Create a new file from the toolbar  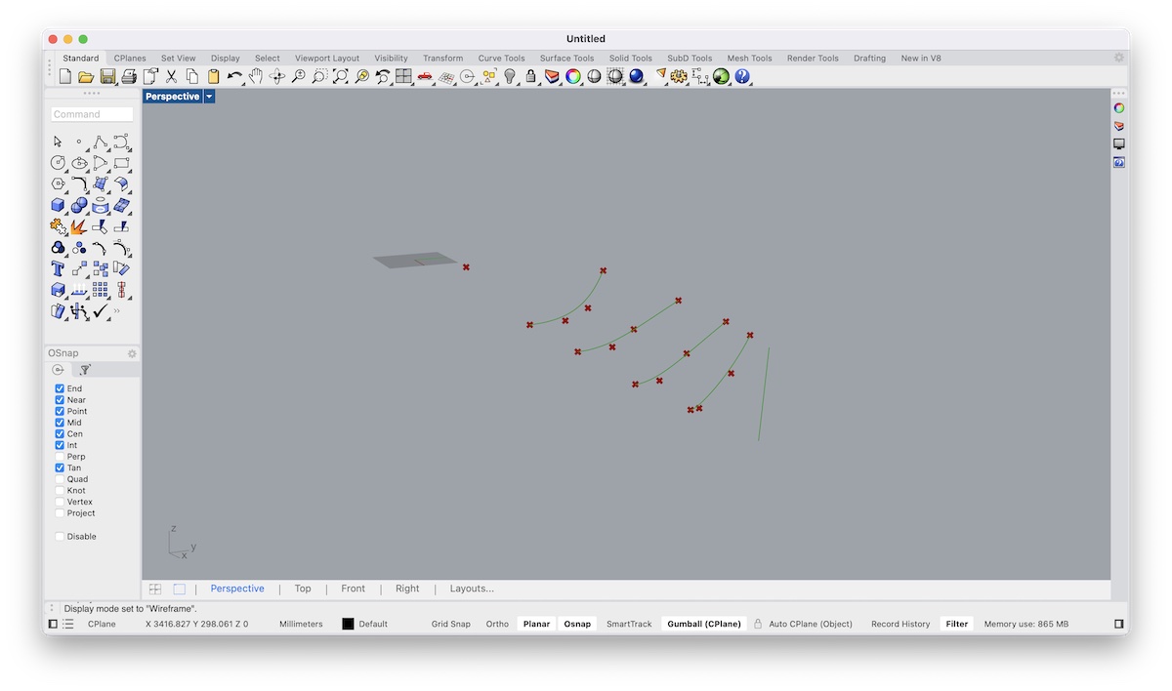click(x=64, y=76)
